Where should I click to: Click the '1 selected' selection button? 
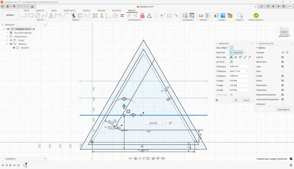tap(236, 52)
